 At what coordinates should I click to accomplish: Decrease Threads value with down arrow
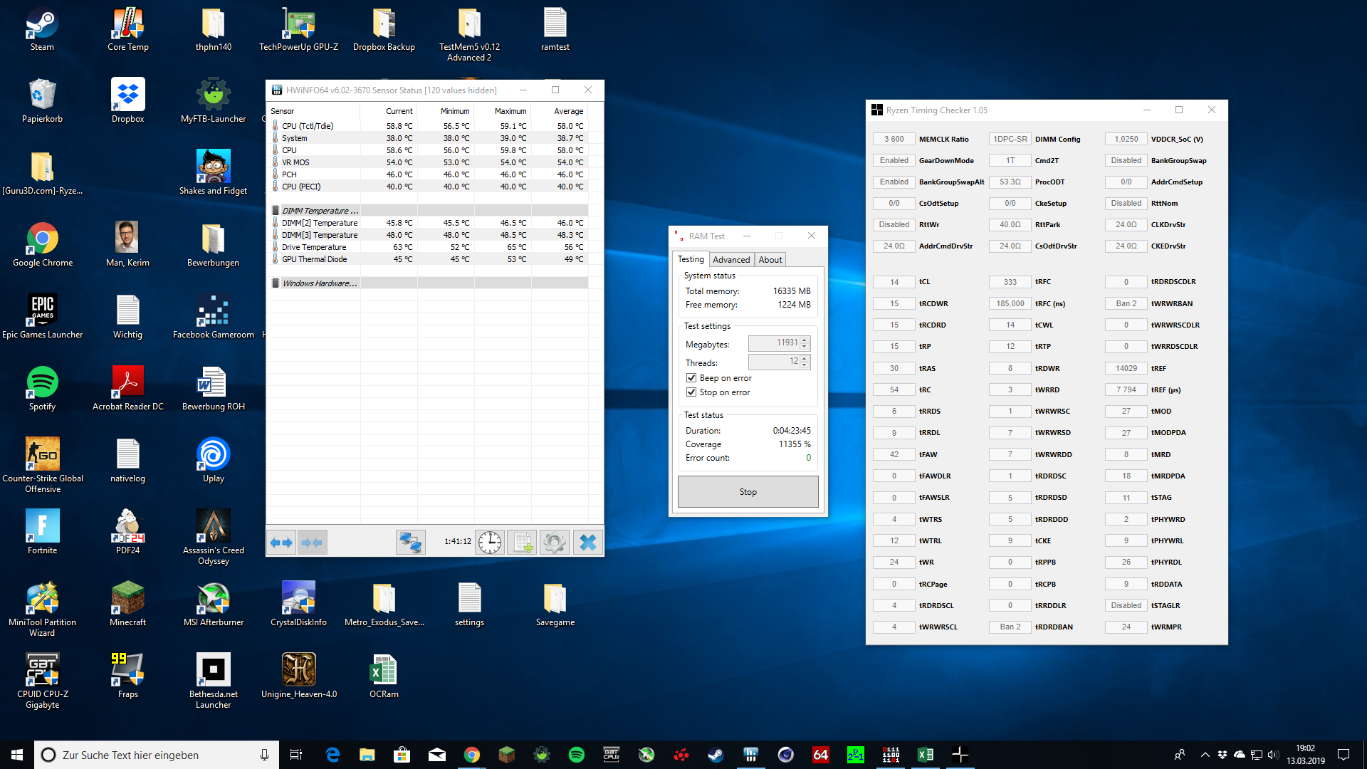tap(805, 366)
